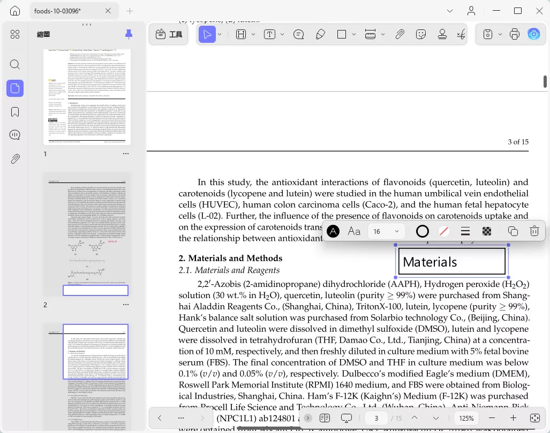Screen dimensions: 550x433
Task: Go to next page down arrow
Action: point(435,418)
